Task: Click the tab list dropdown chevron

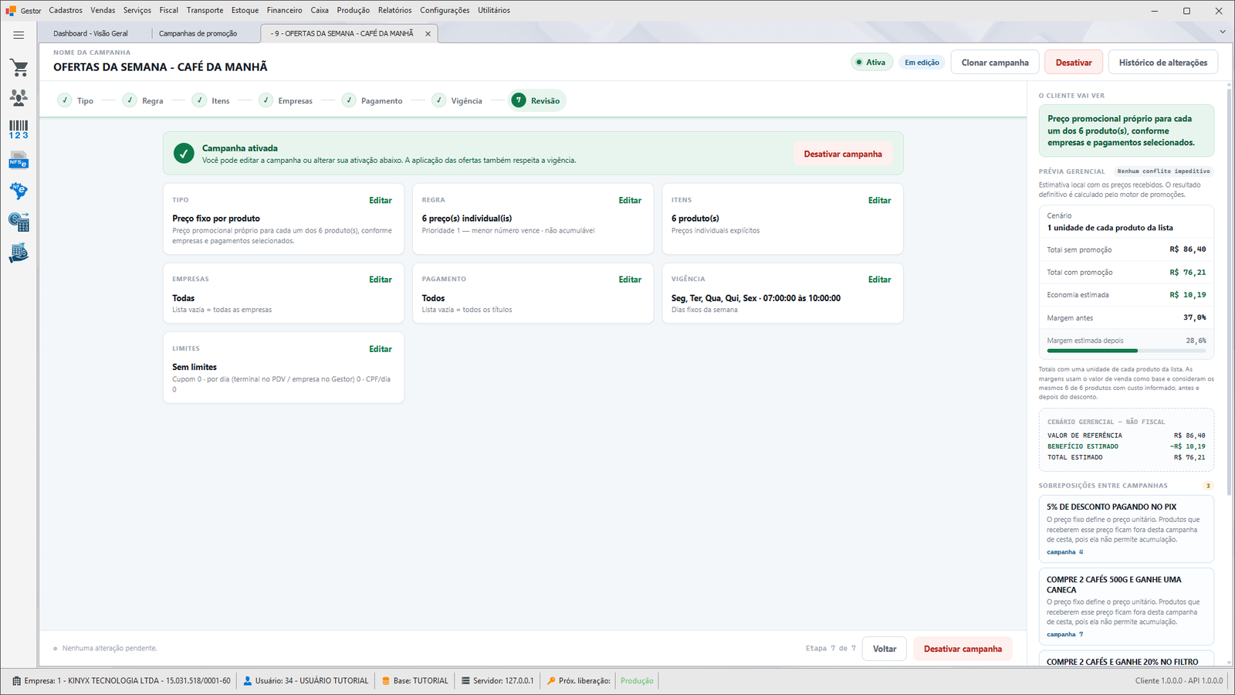Action: point(1222,32)
